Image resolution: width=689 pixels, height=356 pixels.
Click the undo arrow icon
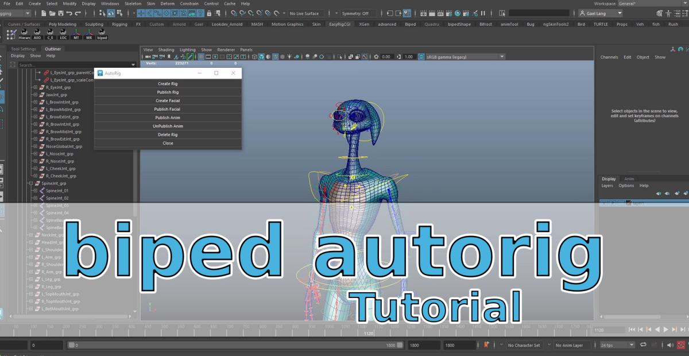point(69,13)
